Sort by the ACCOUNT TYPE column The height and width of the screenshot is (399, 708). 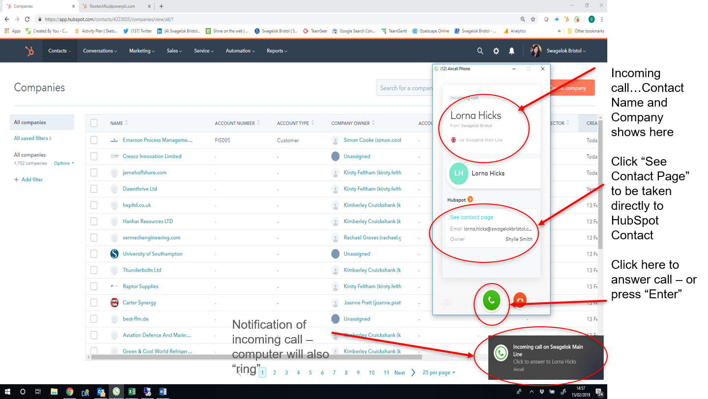[x=296, y=123]
